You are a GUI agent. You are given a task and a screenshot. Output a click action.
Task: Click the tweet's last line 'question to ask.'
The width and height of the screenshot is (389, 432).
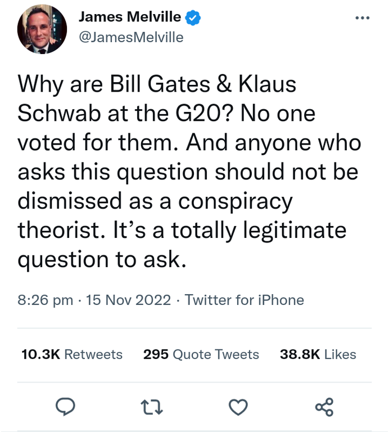(101, 259)
